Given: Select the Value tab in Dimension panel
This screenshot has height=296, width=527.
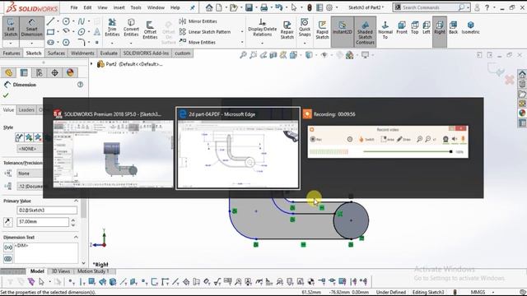Looking at the screenshot, I should [x=8, y=110].
